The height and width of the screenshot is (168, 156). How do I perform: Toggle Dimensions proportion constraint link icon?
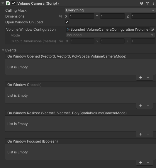click(60, 16)
